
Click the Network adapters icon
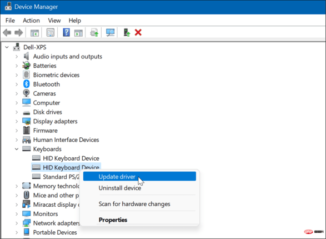[27, 223]
